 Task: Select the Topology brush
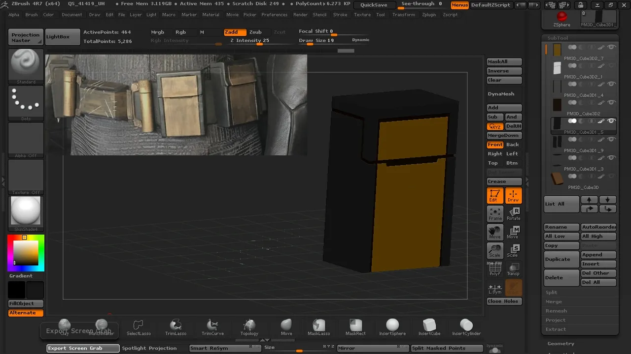(249, 327)
